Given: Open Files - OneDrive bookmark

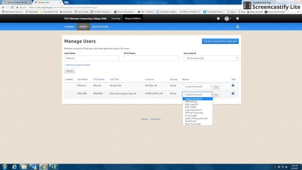Looking at the screenshot, I should click(146, 12).
